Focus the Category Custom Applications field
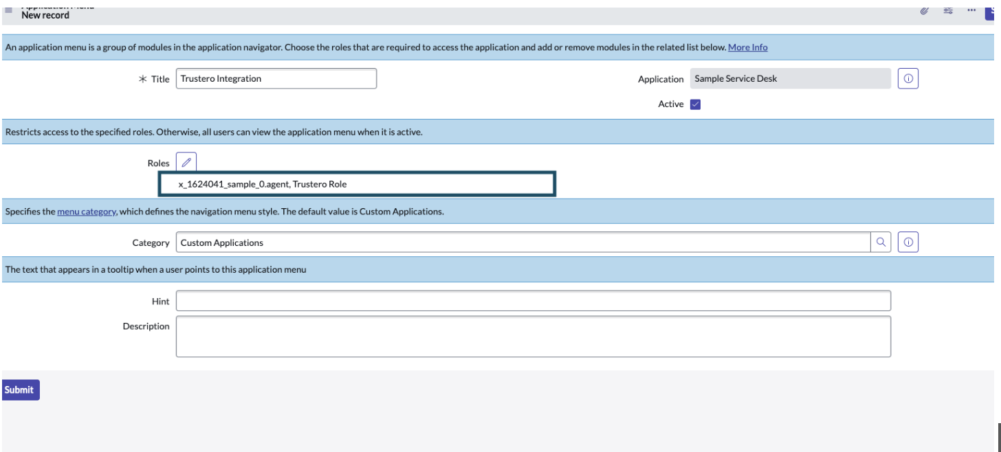 coord(522,242)
